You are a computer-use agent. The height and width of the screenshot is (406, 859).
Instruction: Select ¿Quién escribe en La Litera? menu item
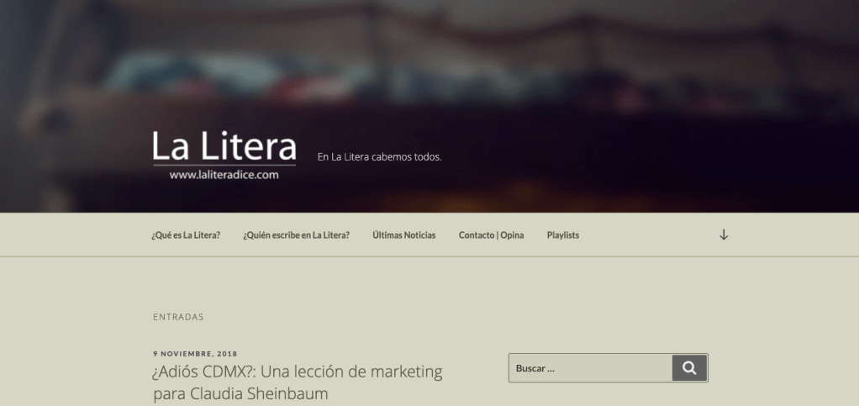pyautogui.click(x=296, y=235)
